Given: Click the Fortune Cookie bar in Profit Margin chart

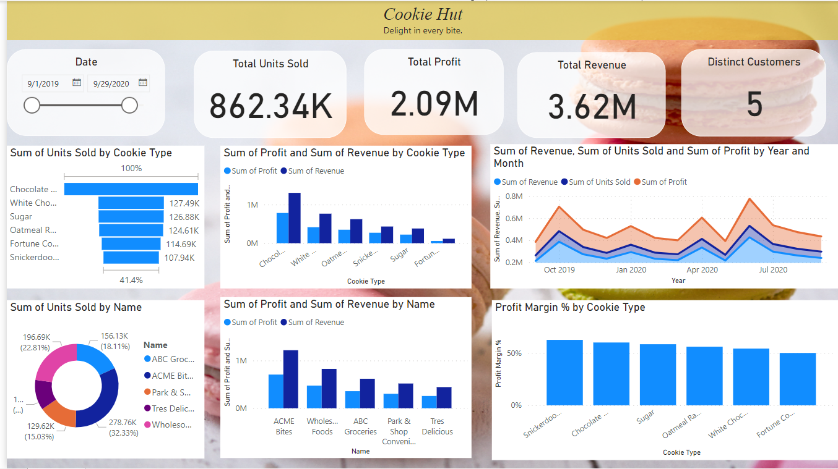Looking at the screenshot, I should (x=797, y=378).
